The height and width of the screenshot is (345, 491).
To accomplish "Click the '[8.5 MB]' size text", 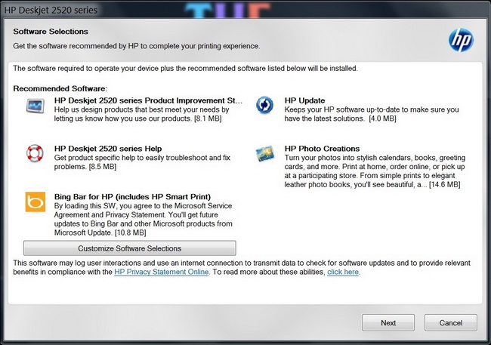I will coord(103,167).
